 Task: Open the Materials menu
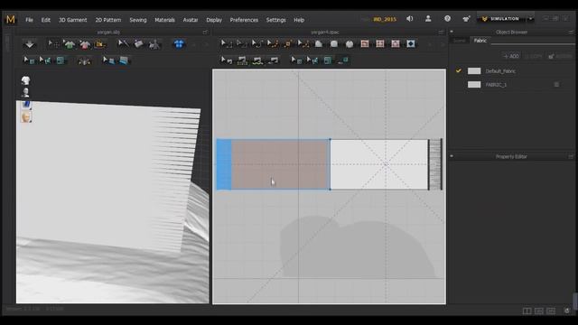pos(164,20)
